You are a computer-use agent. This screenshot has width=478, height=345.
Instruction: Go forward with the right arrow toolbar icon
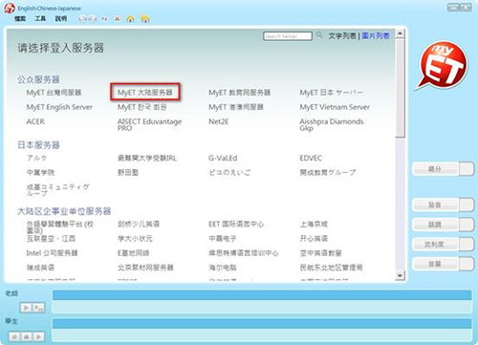(x=93, y=19)
